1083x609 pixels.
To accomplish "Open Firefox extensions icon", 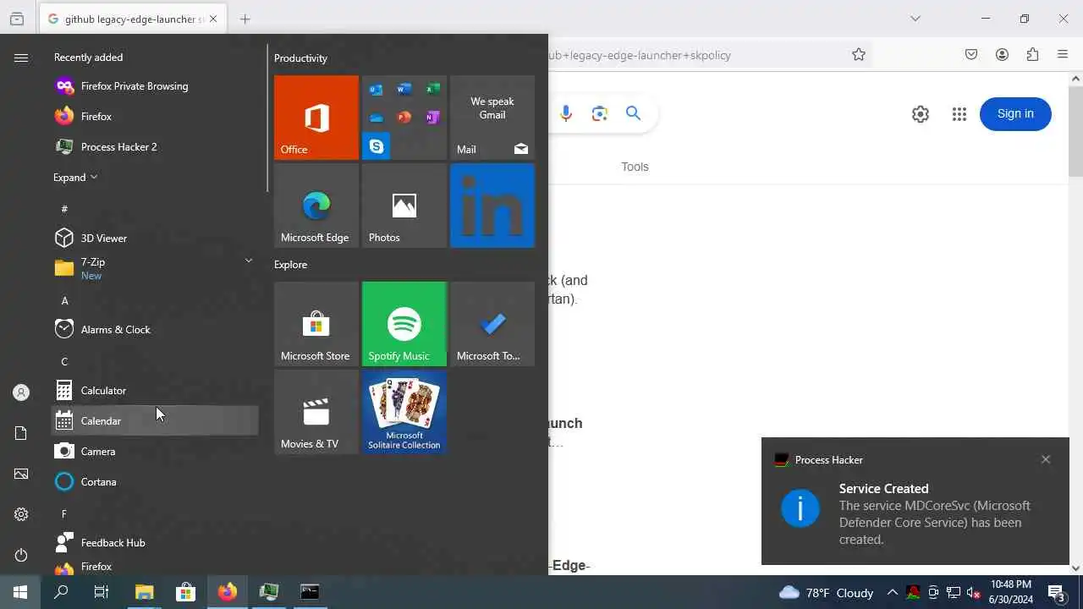I will pyautogui.click(x=1032, y=55).
